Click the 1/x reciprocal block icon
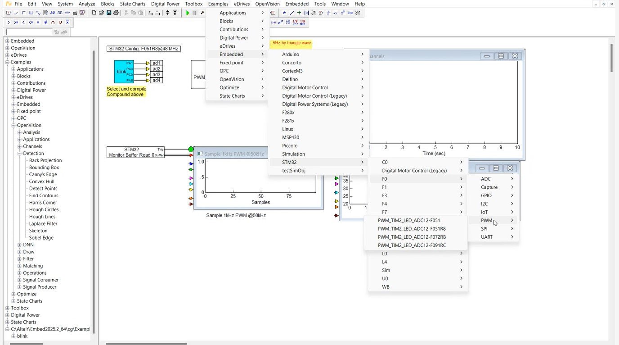This screenshot has width=619, height=345. [328, 13]
